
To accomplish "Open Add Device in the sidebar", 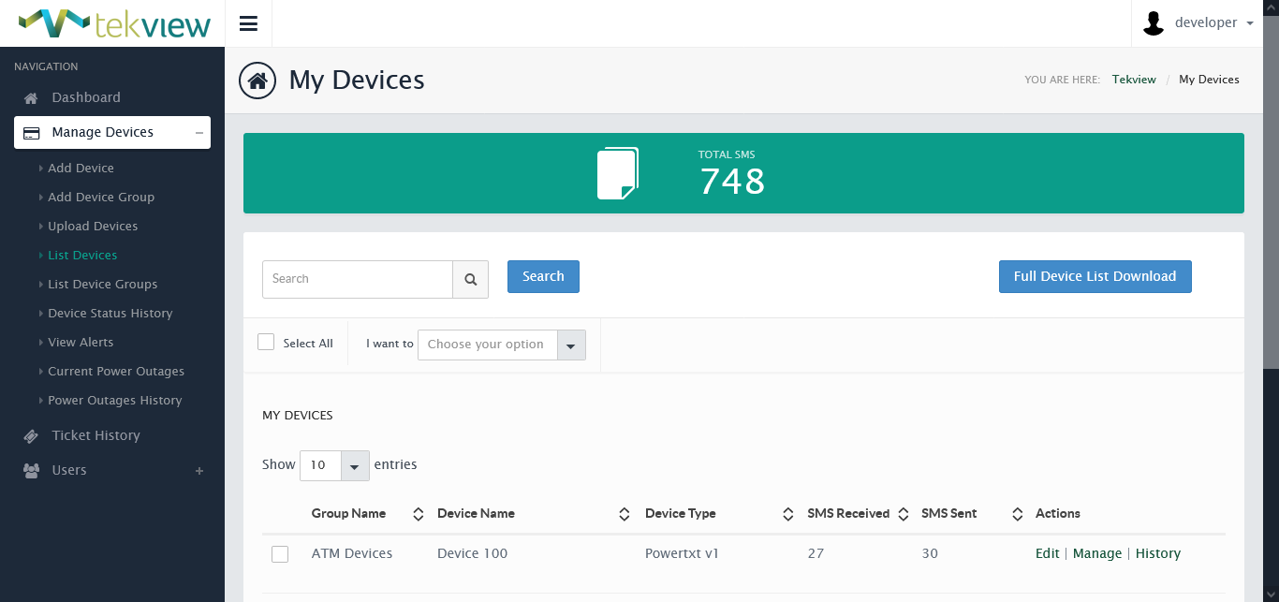I will click(81, 169).
